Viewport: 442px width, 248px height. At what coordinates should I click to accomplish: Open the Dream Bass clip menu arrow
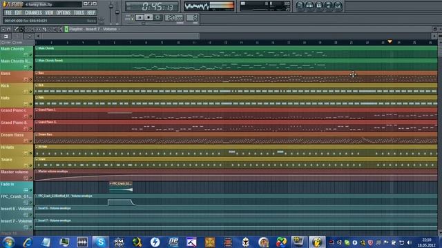37,134
